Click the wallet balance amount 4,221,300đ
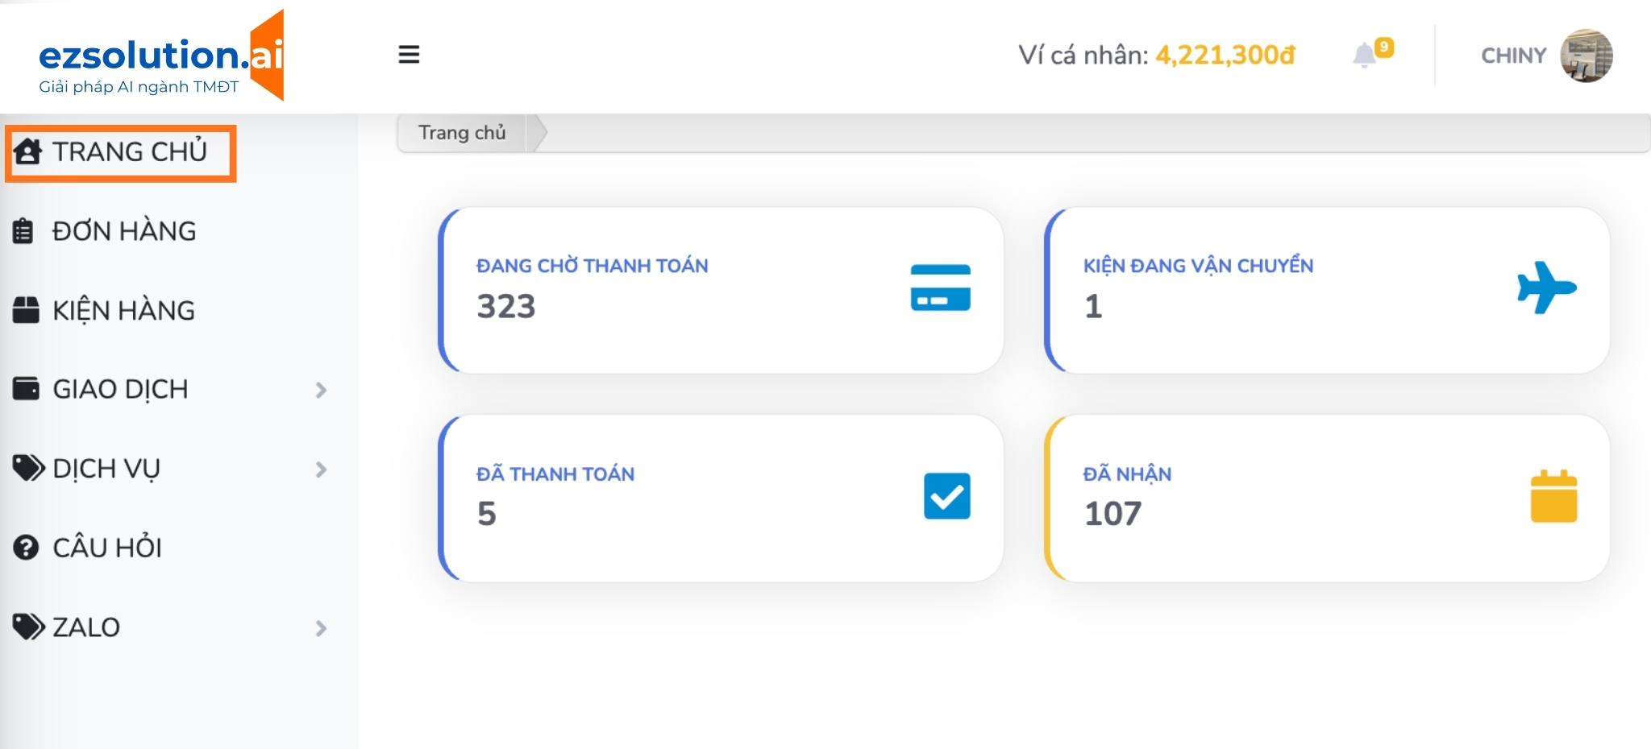This screenshot has height=749, width=1651. pos(1225,56)
